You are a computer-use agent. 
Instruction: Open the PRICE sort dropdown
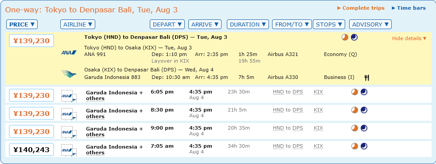22,24
